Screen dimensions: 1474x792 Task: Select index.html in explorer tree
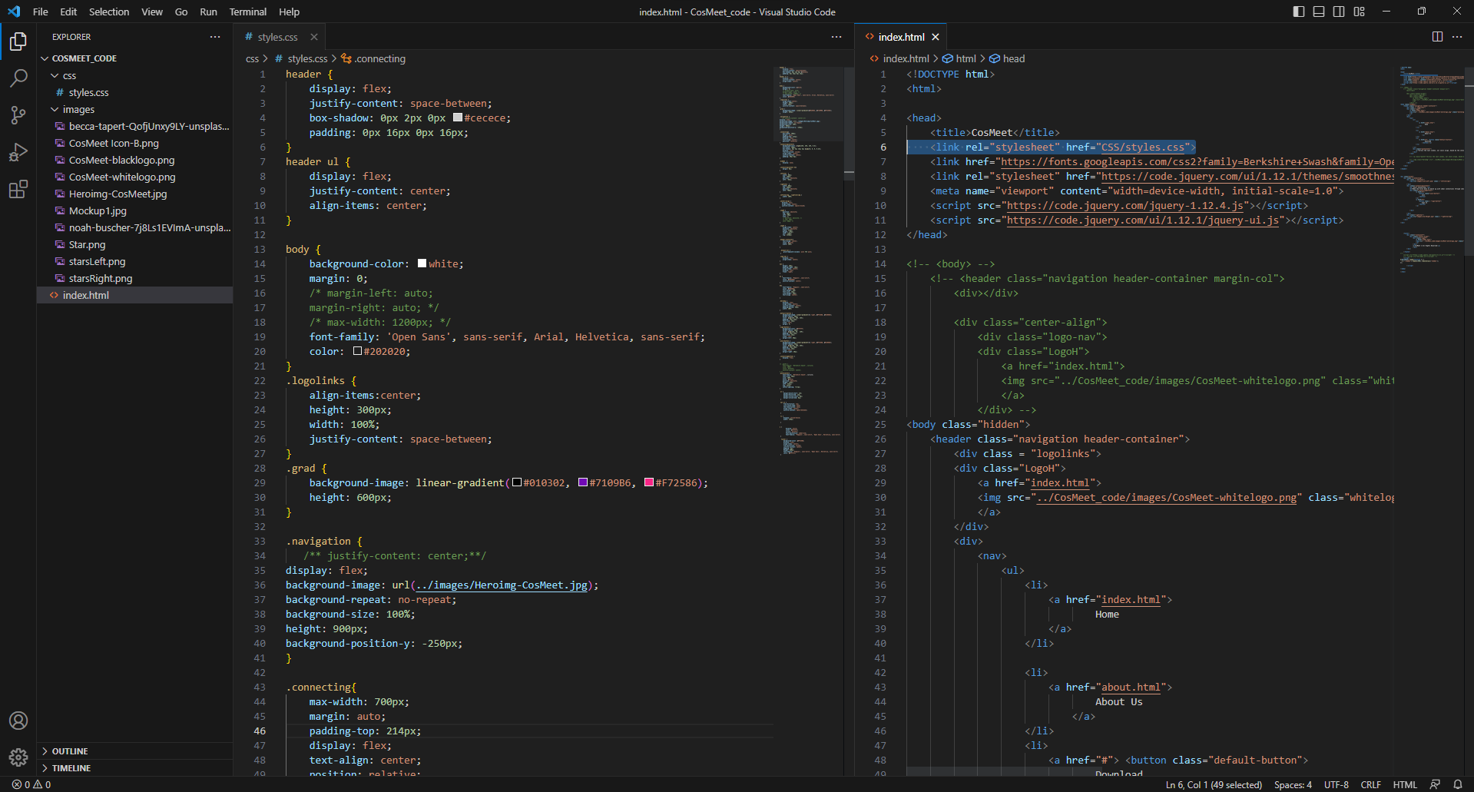[x=134, y=295]
